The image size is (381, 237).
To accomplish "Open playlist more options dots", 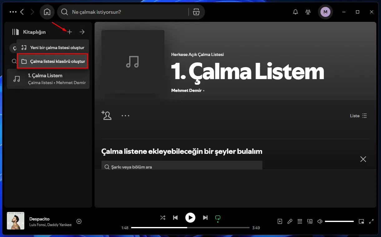I will [125, 116].
